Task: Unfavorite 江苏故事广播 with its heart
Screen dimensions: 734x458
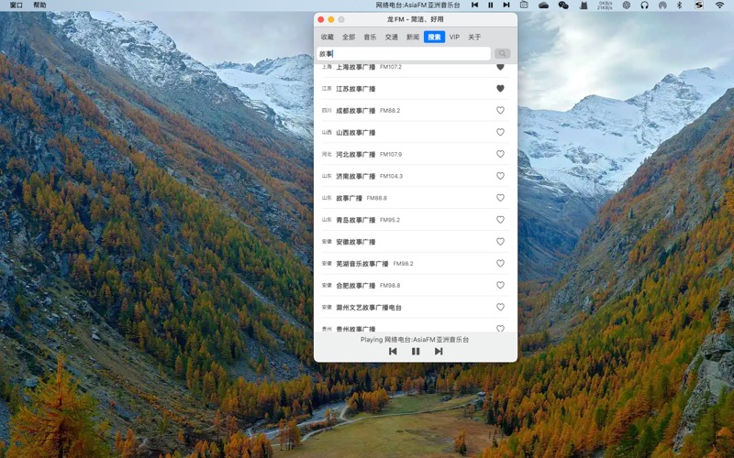Action: pyautogui.click(x=500, y=89)
